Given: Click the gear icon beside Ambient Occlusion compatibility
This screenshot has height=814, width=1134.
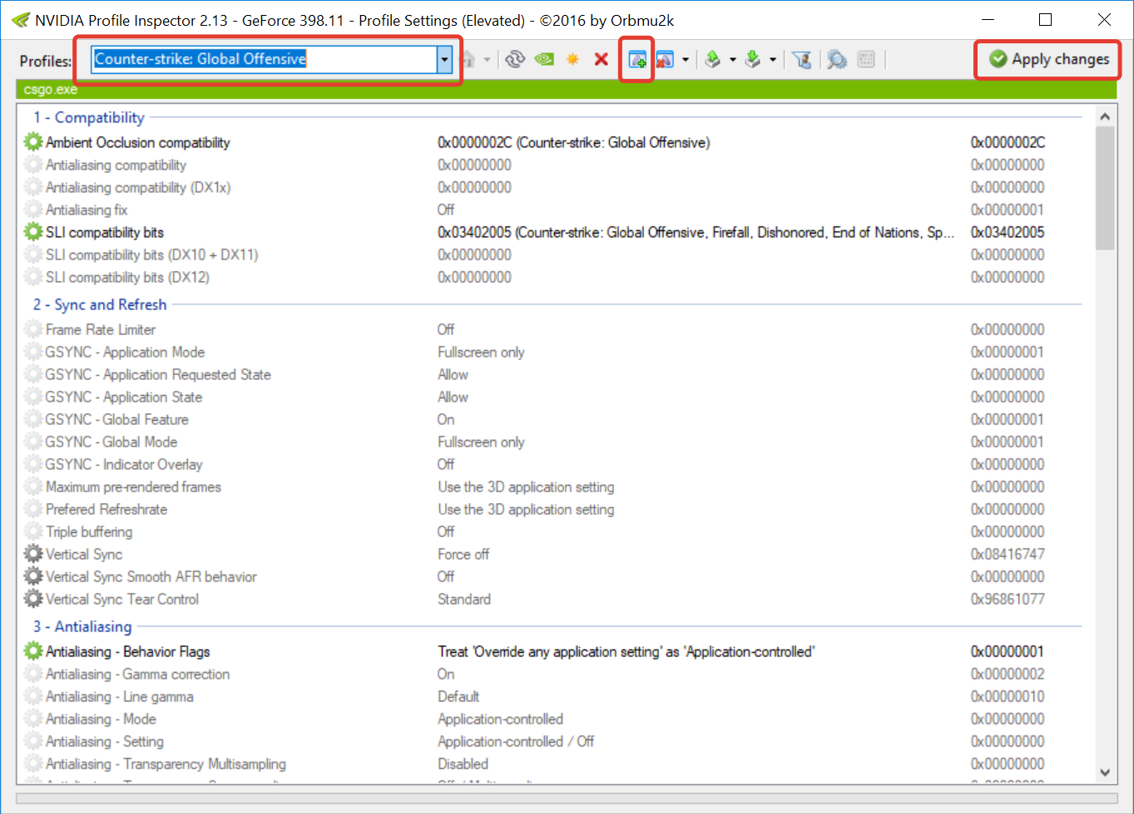Looking at the screenshot, I should tap(33, 142).
